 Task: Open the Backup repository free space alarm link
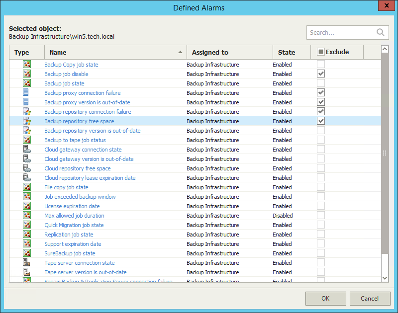(79, 121)
